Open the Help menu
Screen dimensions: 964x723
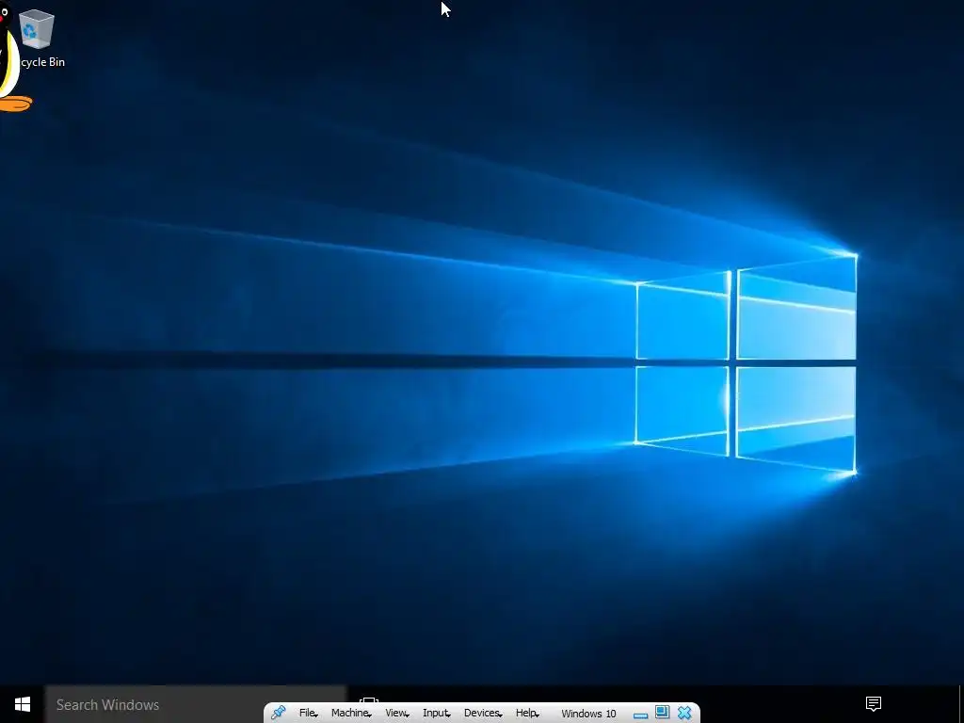(x=527, y=714)
